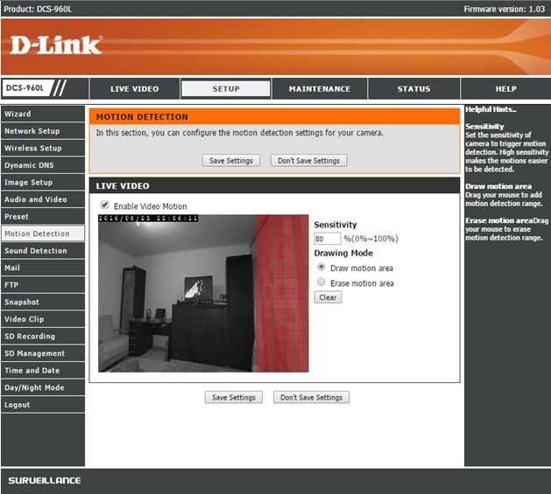The height and width of the screenshot is (494, 551).
Task: Open Wireless Setup page
Action: point(43,148)
